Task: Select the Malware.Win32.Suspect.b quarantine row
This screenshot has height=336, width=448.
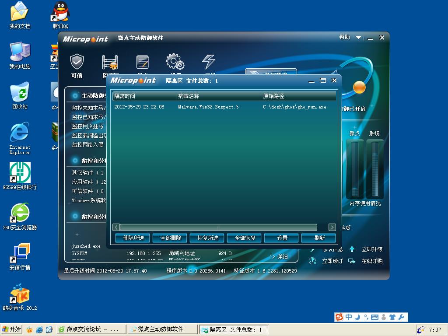Action: tap(224, 107)
